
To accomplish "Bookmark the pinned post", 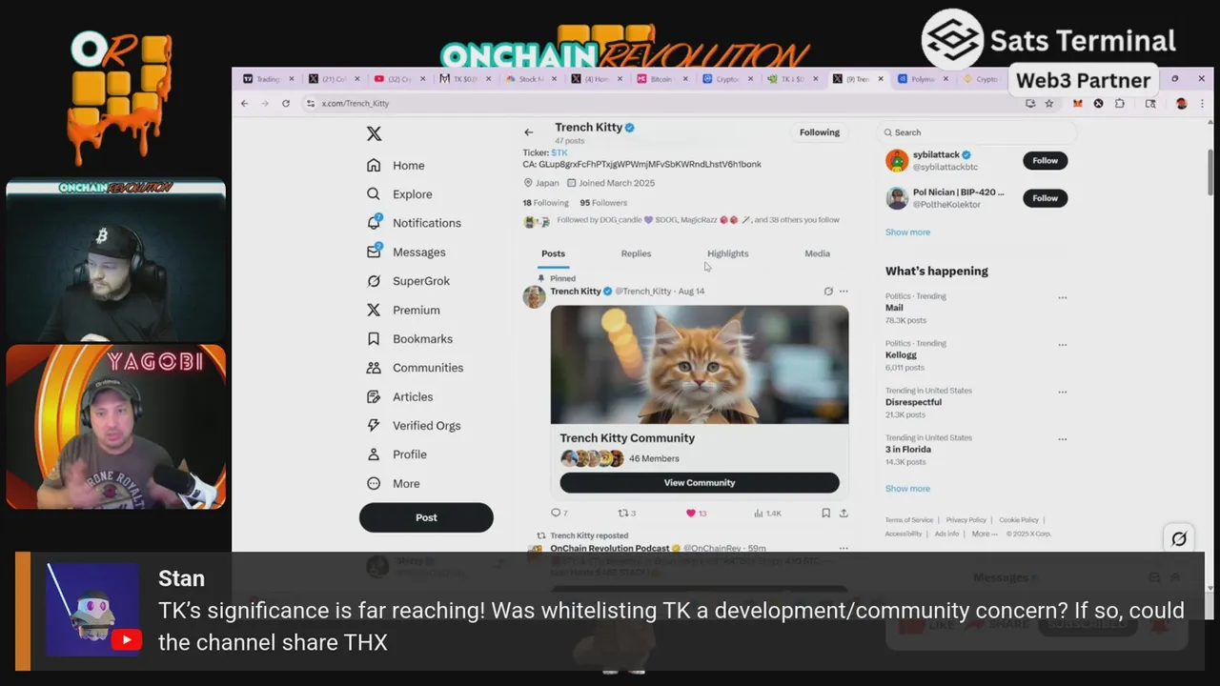I will pyautogui.click(x=825, y=513).
